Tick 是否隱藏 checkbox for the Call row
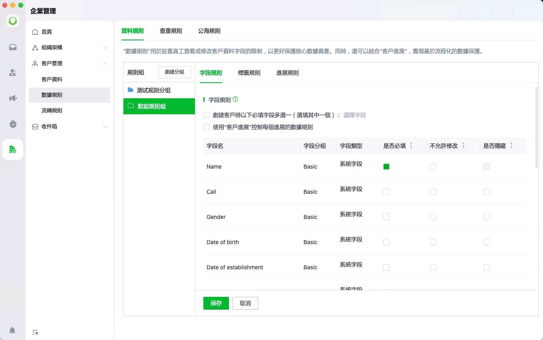Screen dimensions: 543x340 (487, 192)
